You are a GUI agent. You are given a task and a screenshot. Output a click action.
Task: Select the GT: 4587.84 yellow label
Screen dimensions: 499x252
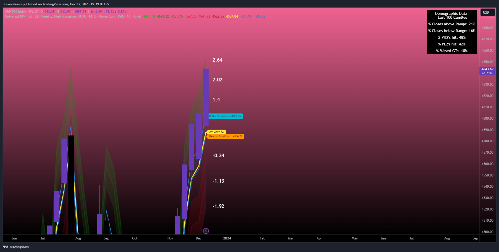pyautogui.click(x=216, y=132)
